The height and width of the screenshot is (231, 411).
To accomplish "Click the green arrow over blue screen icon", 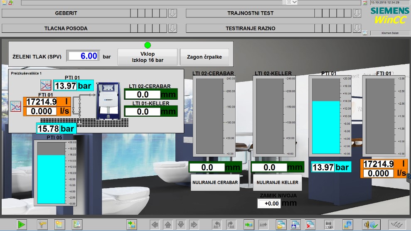I will tap(131, 224).
